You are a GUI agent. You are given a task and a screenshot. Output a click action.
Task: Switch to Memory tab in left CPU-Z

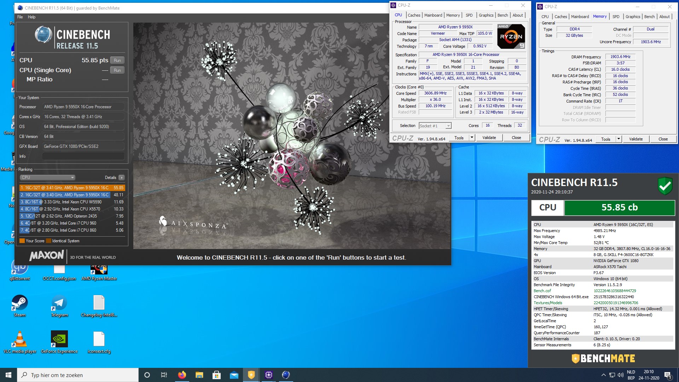453,15
